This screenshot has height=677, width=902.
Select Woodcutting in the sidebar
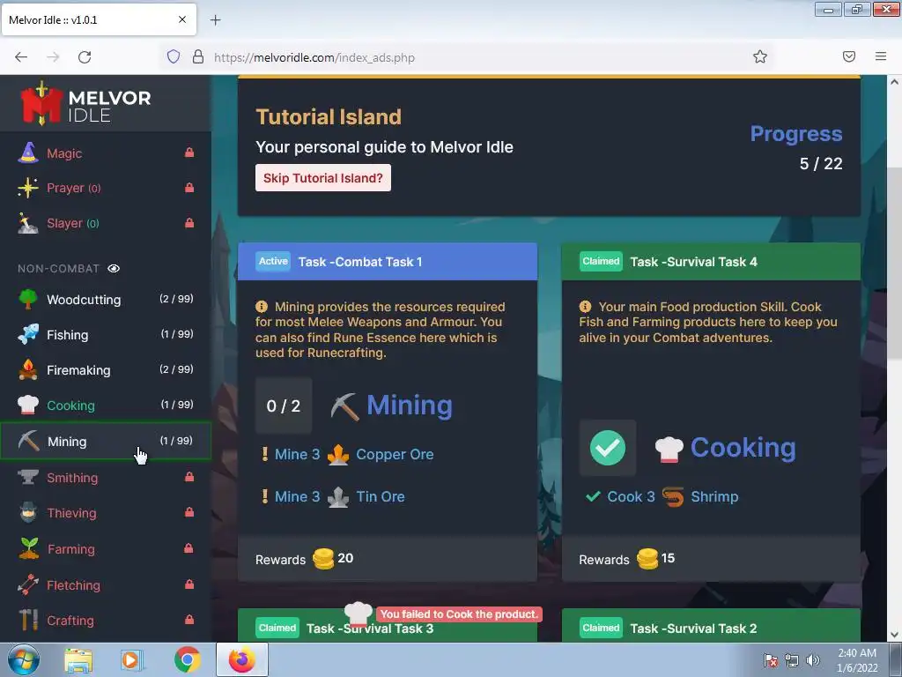tap(106, 300)
